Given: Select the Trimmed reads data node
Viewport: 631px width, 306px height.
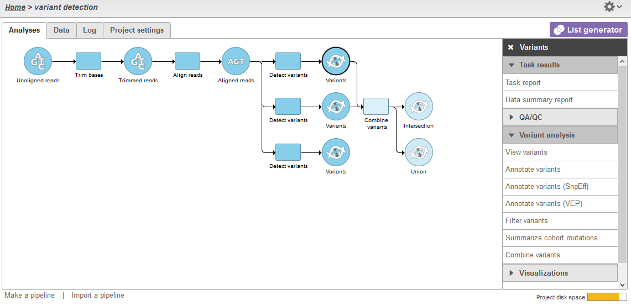Looking at the screenshot, I should point(138,61).
